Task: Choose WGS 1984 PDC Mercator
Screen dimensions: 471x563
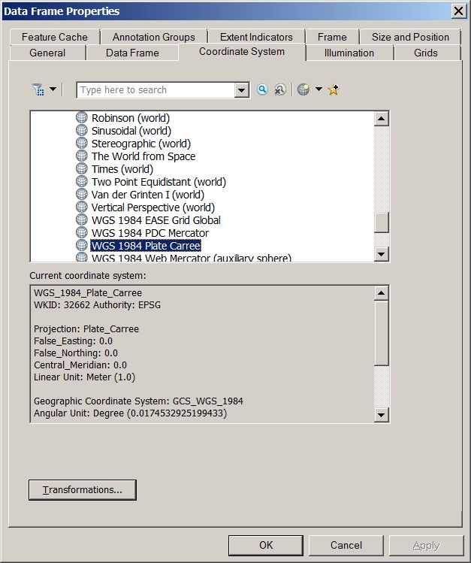Action: (150, 233)
